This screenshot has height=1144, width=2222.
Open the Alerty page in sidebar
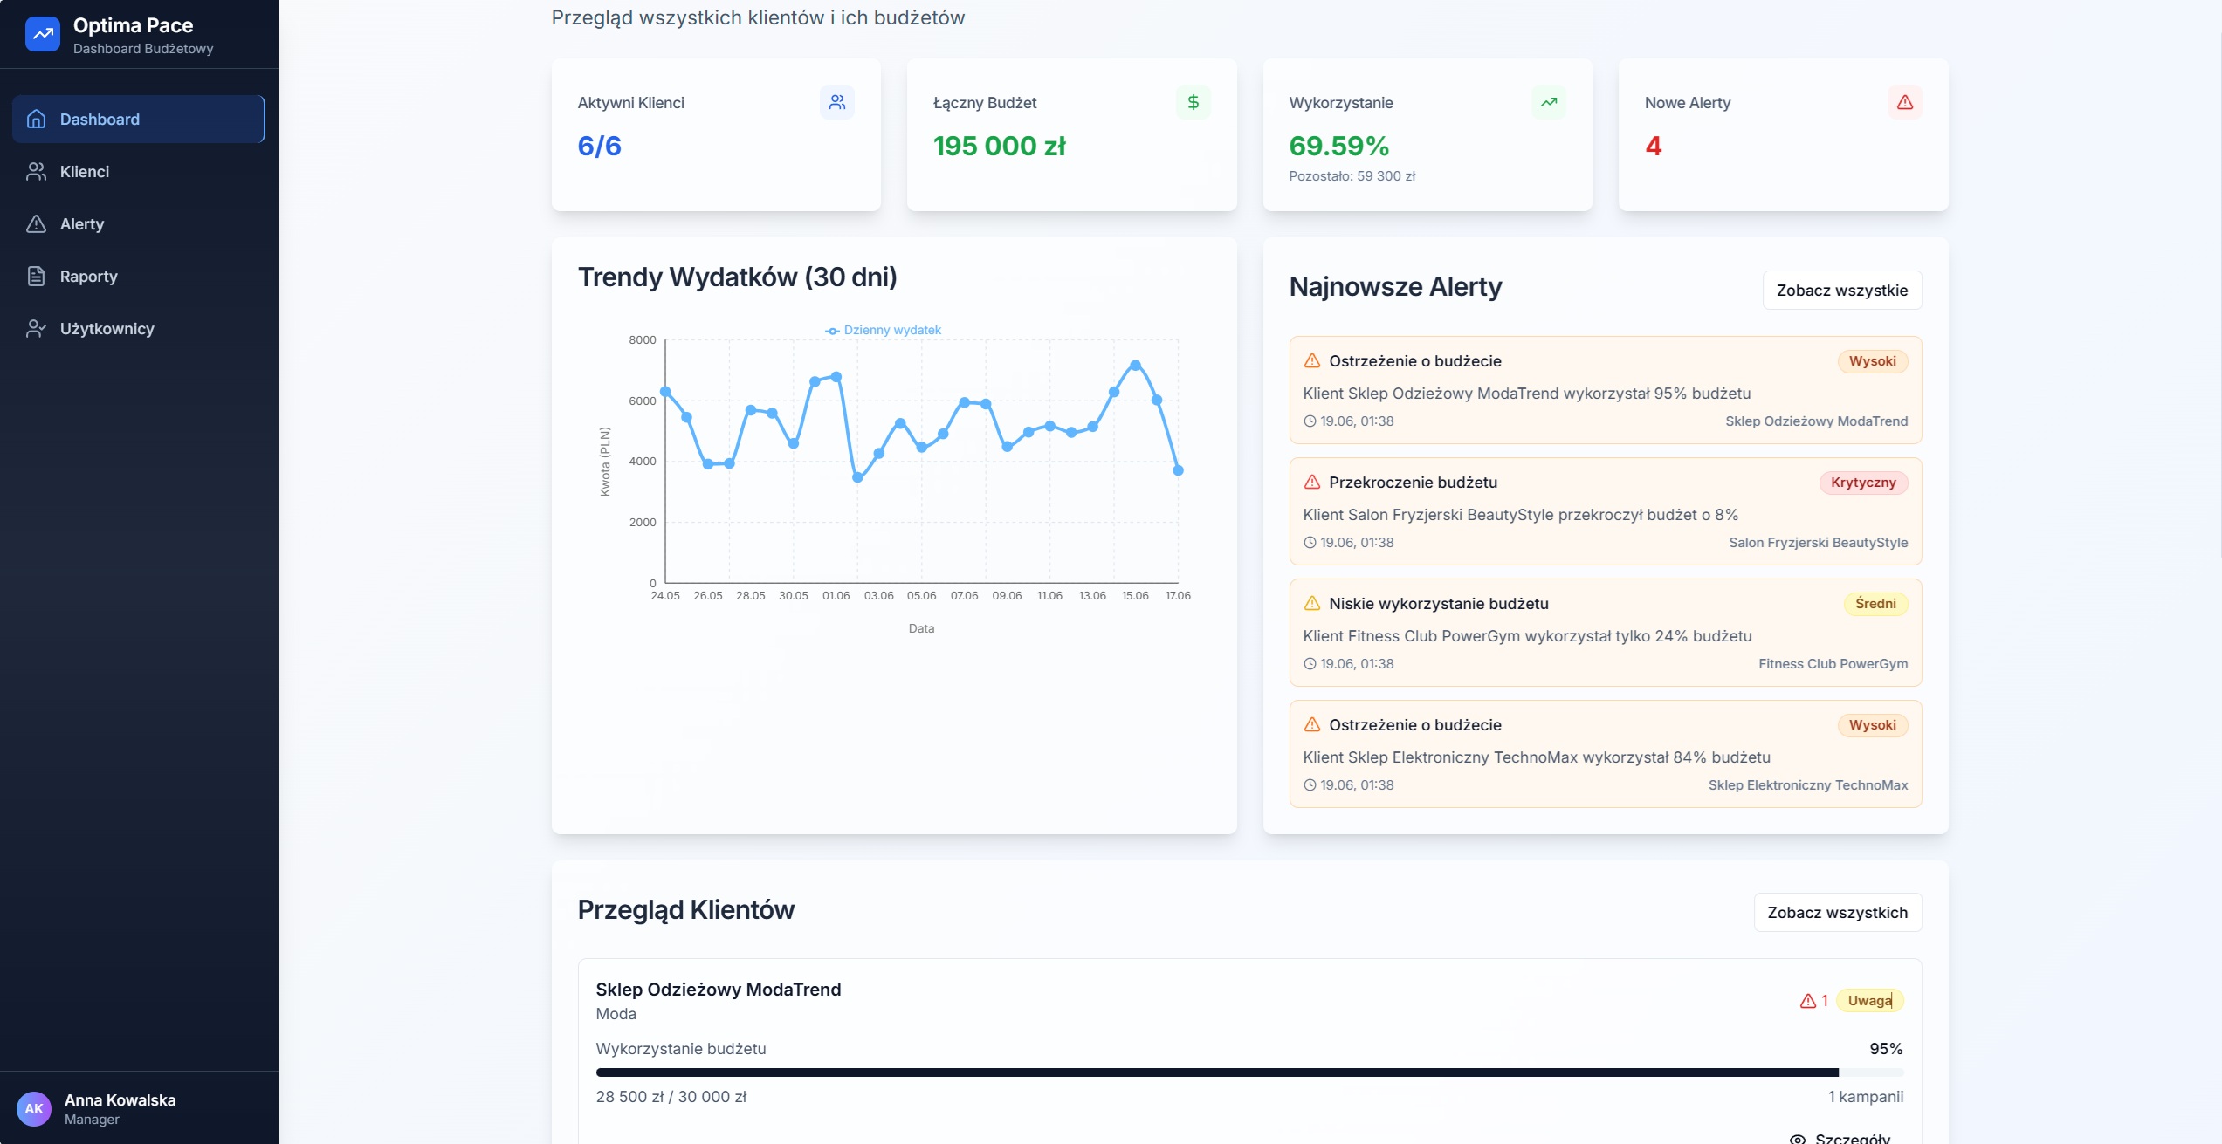(x=81, y=224)
